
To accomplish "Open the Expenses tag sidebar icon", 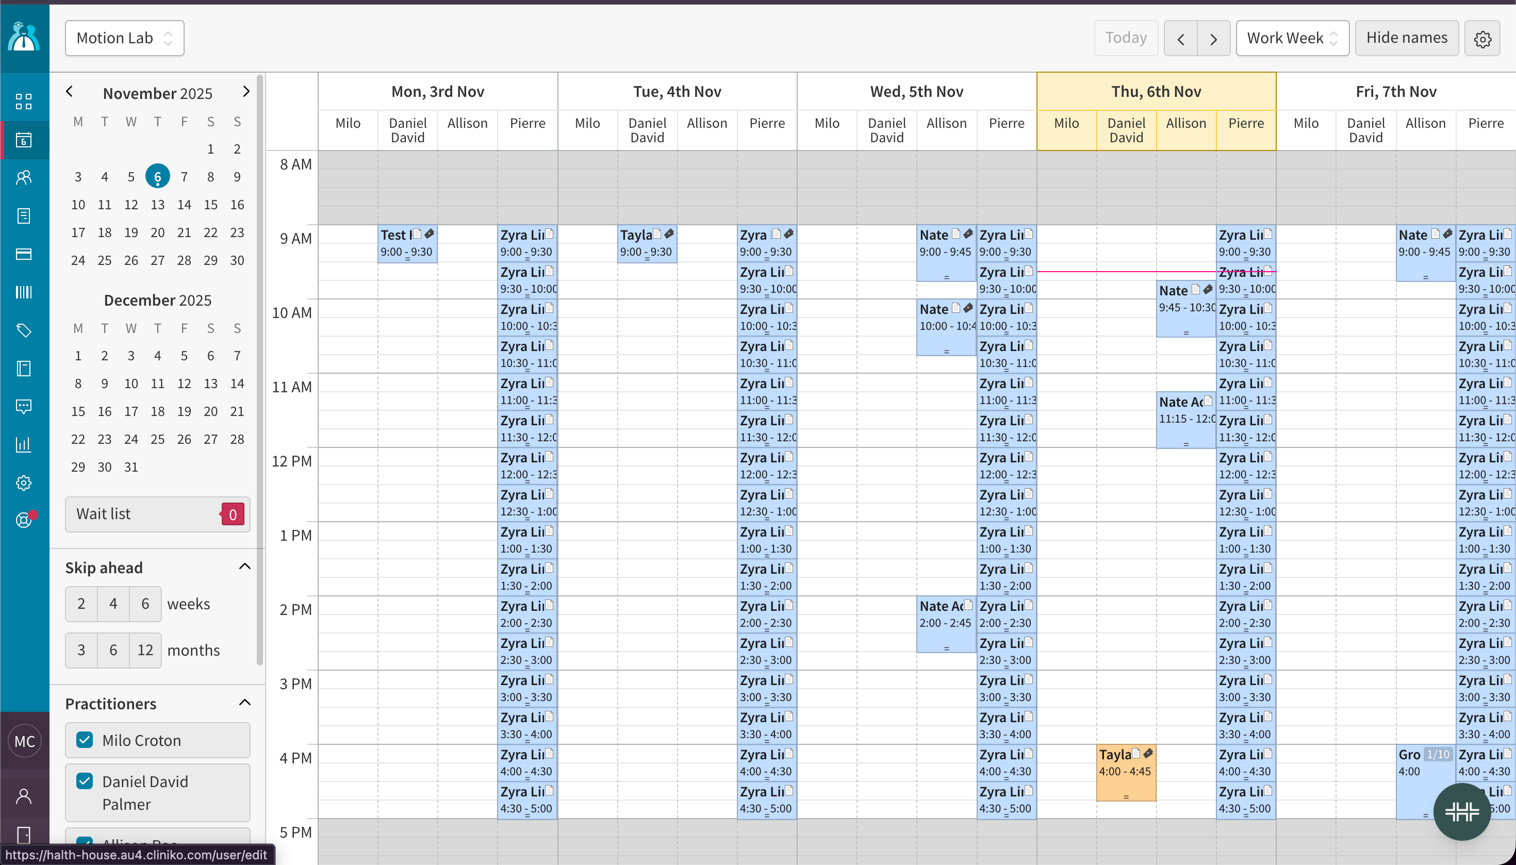I will (24, 330).
